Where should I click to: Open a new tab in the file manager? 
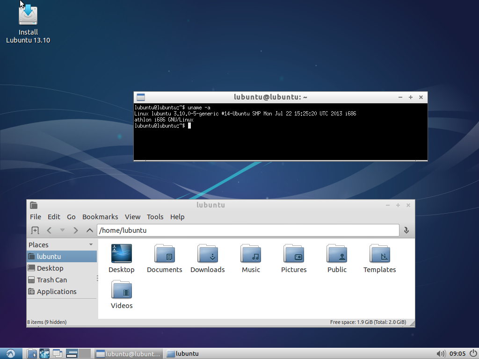click(x=35, y=230)
